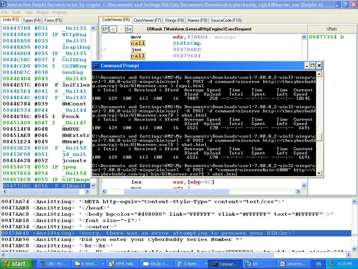The width and height of the screenshot is (358, 269).
Task: Open the File menu
Action: (x=5, y=12)
